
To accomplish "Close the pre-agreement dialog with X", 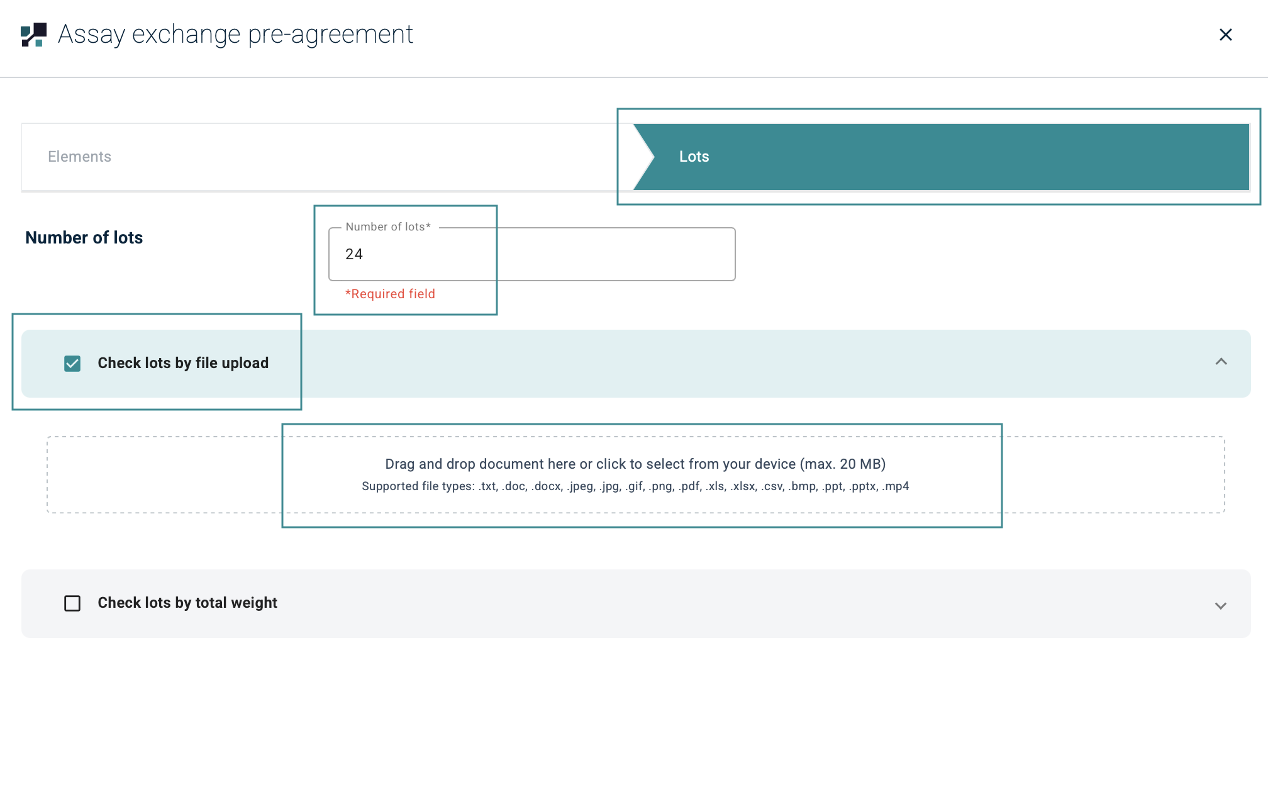I will click(1225, 35).
